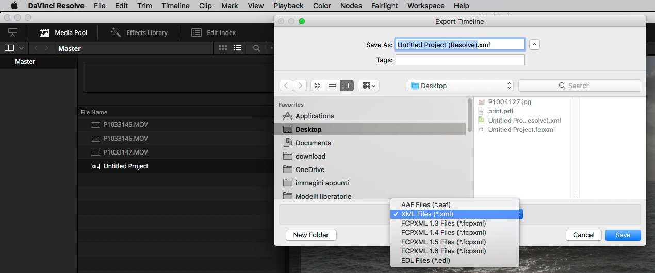655x273 pixels.
Task: Open the Edit Index panel
Action: (214, 32)
